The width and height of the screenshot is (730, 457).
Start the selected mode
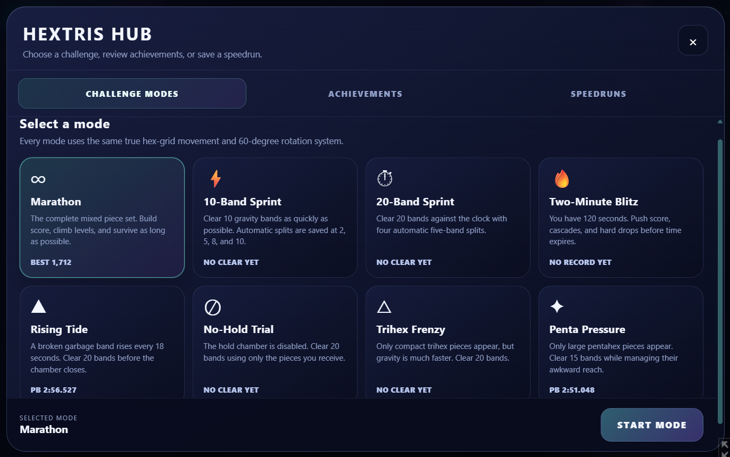pyautogui.click(x=652, y=425)
